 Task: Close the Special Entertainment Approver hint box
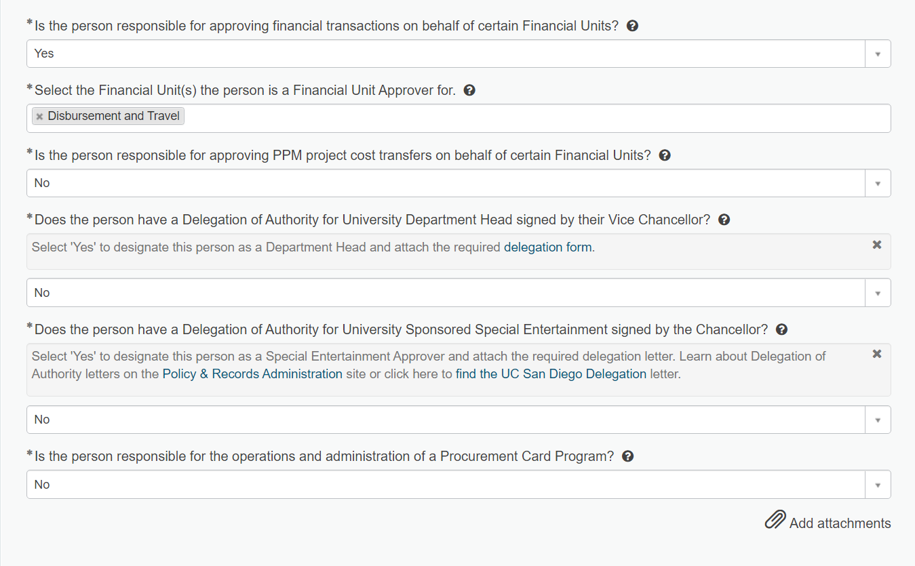pyautogui.click(x=877, y=354)
